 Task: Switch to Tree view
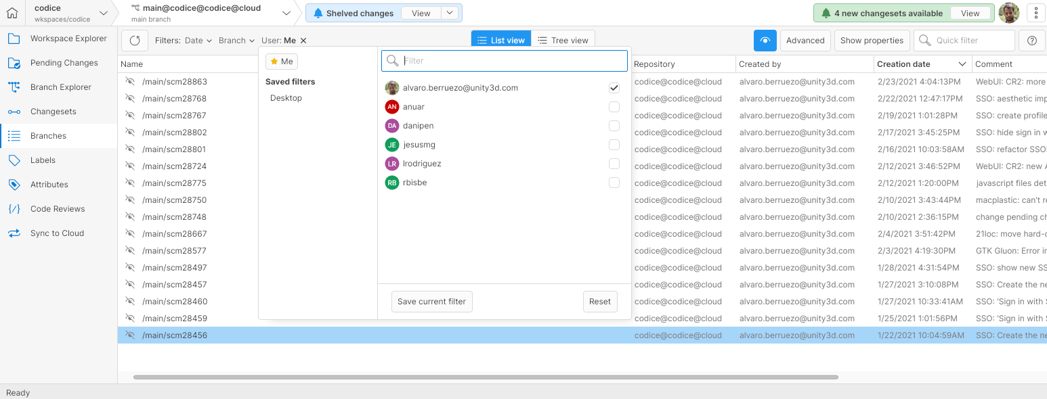(x=563, y=40)
